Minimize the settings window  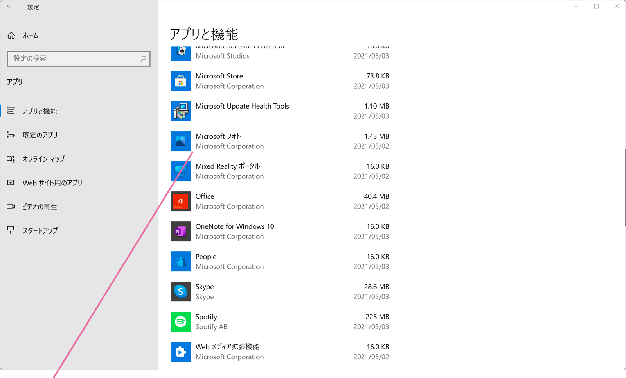coord(576,6)
